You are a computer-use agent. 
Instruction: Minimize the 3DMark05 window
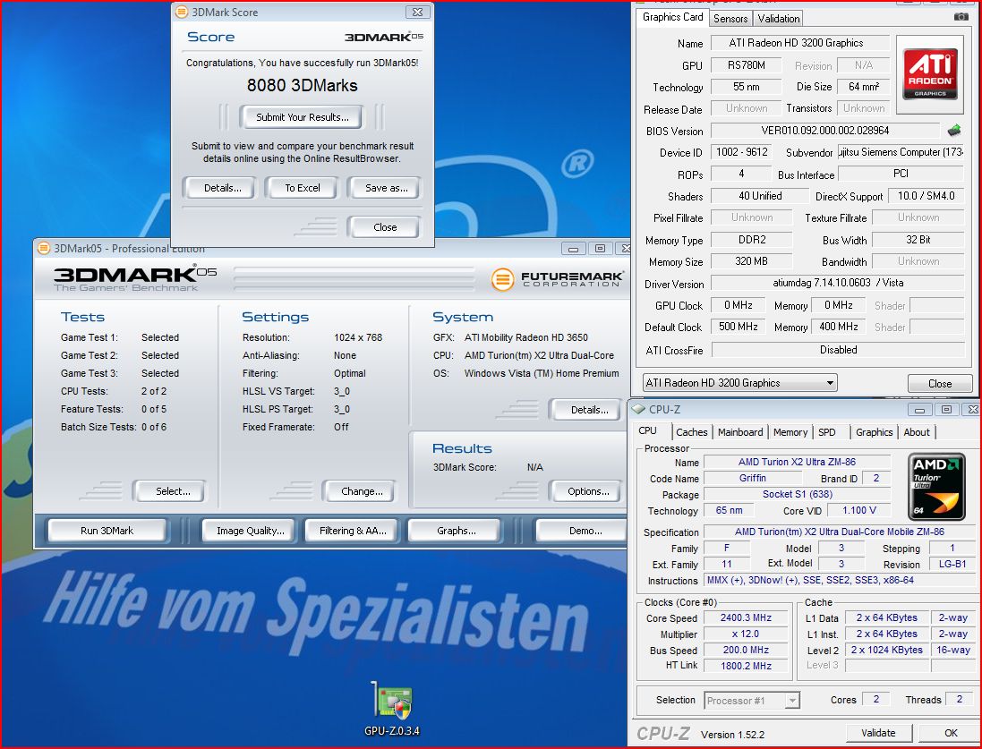[x=572, y=249]
